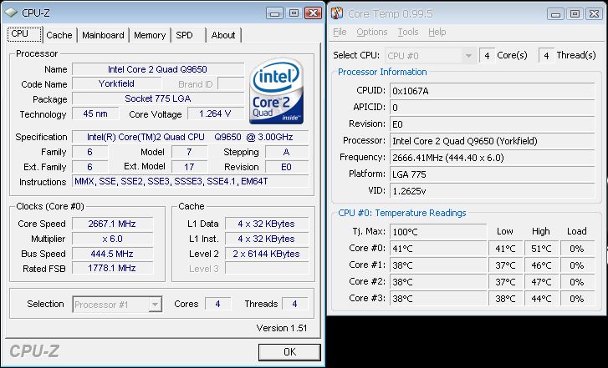Open the File menu in Core Temp
Screen dimensions: 608x368
340,32
